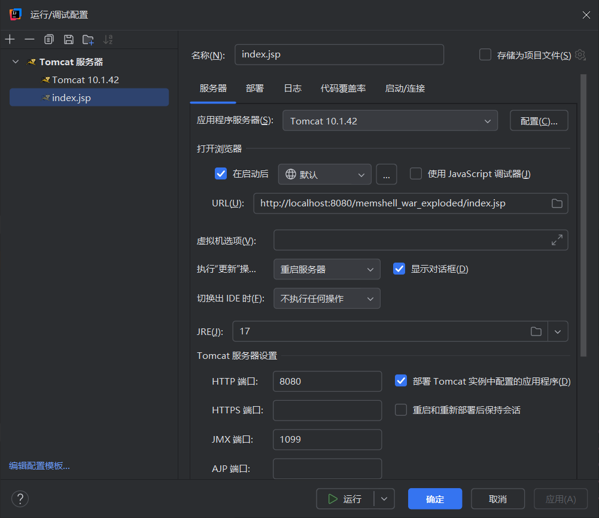Collapse the Tomcat 服务器 tree node
This screenshot has width=599, height=518.
pyautogui.click(x=16, y=62)
